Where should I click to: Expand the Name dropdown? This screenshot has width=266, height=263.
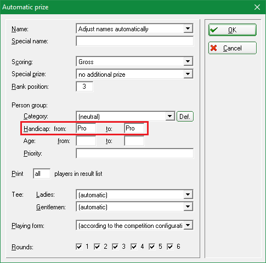[188, 28]
